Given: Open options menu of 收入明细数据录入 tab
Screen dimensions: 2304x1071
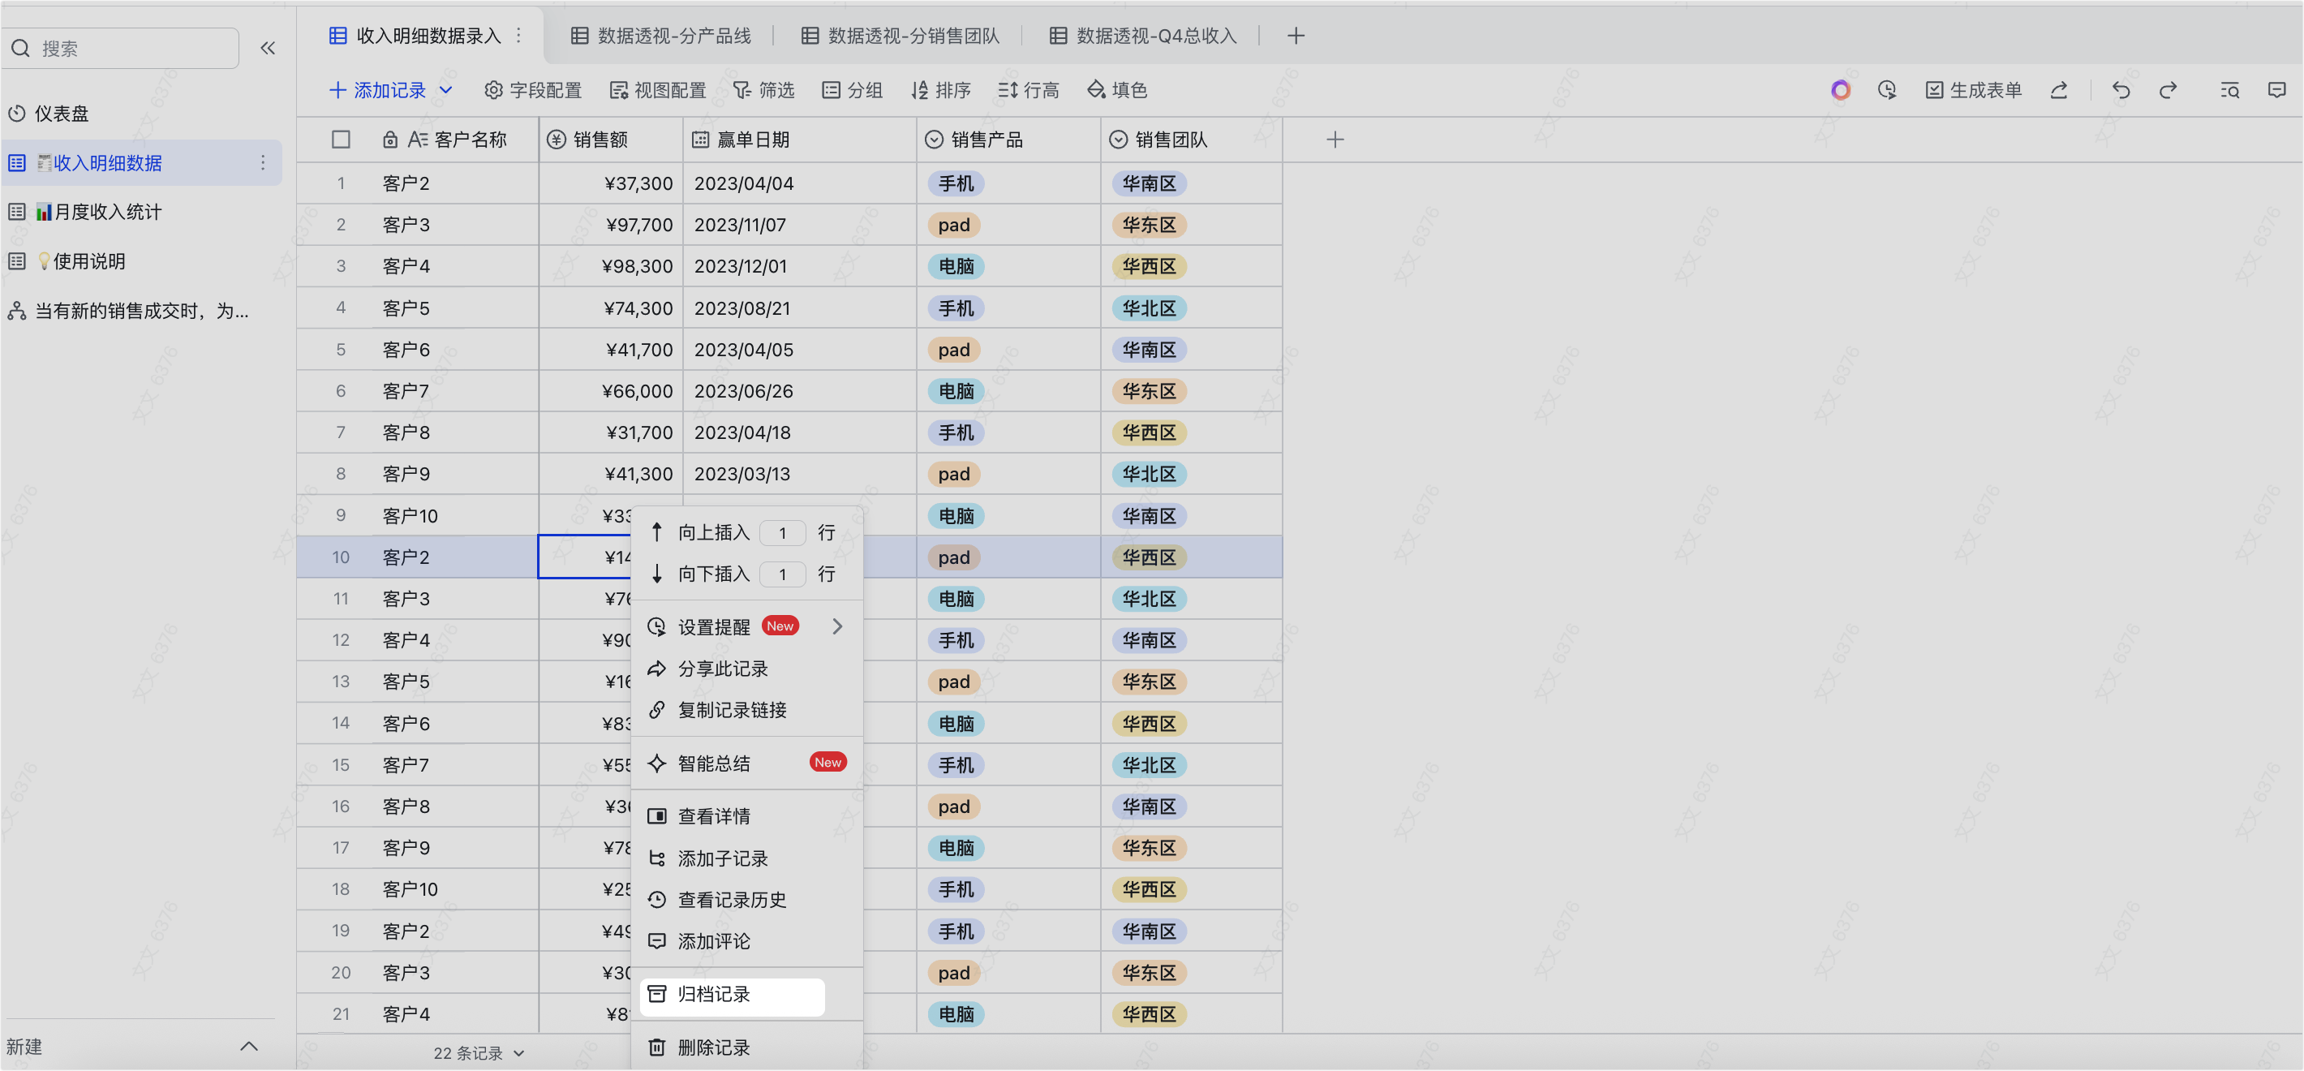Looking at the screenshot, I should (518, 36).
